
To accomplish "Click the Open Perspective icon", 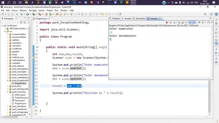I will pos(211,14).
